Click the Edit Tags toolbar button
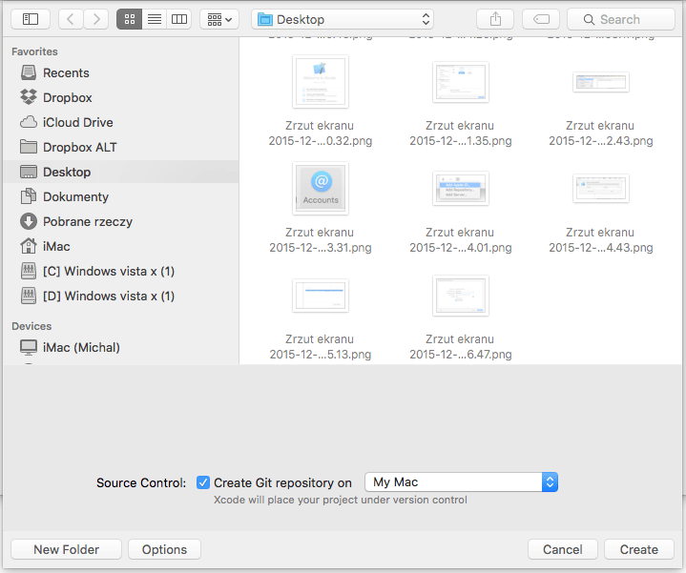Image resolution: width=686 pixels, height=573 pixels. coord(541,19)
